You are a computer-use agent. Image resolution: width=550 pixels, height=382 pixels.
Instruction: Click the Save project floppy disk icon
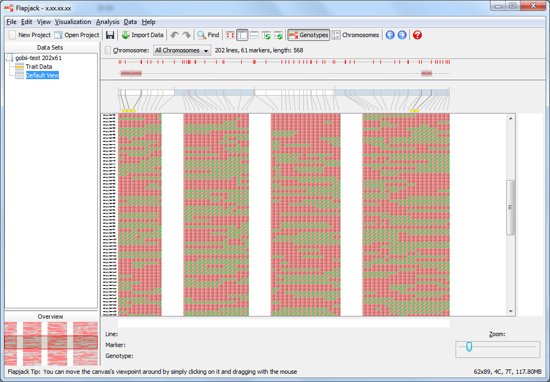110,35
